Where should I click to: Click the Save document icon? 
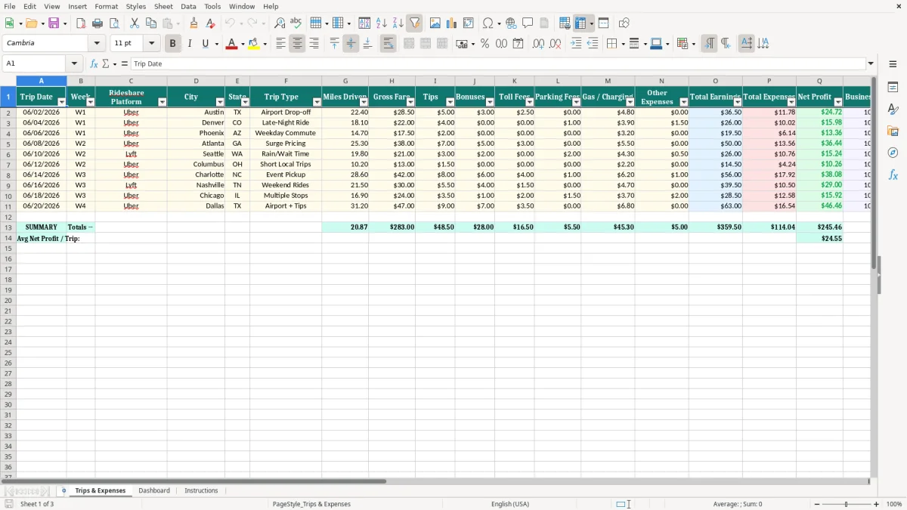pyautogui.click(x=54, y=23)
